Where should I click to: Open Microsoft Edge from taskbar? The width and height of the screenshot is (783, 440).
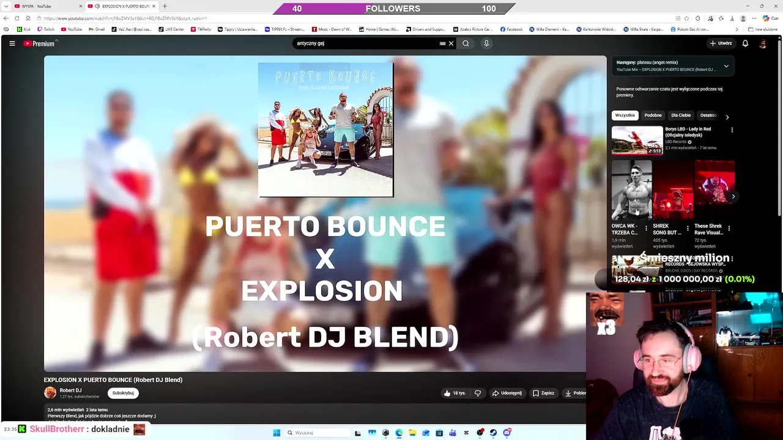coord(399,433)
